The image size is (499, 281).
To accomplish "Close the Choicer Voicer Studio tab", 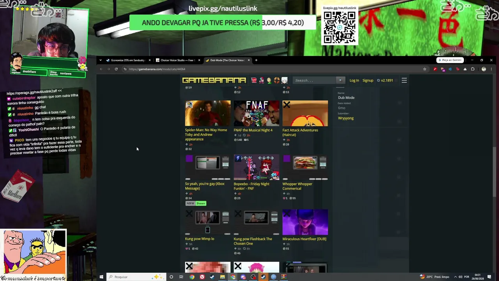I will 199,60.
